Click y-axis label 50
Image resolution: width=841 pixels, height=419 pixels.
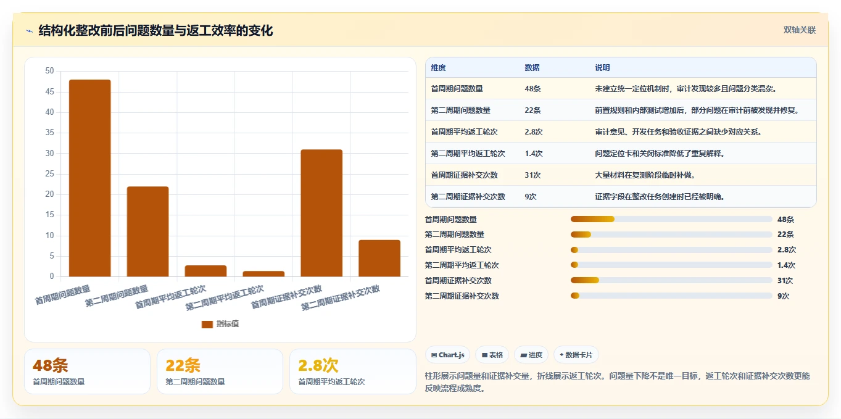point(50,71)
